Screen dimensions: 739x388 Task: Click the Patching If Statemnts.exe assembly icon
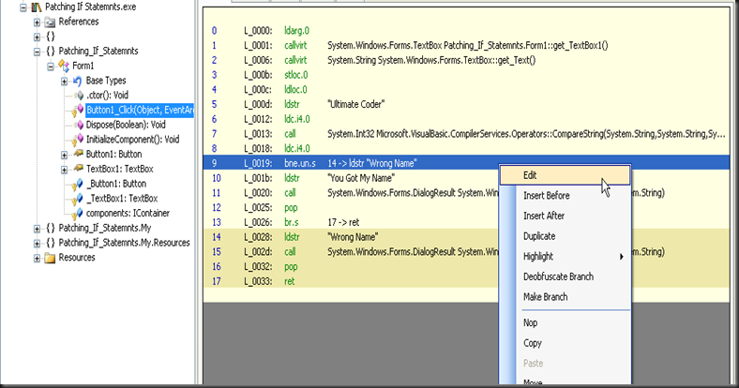[36, 7]
